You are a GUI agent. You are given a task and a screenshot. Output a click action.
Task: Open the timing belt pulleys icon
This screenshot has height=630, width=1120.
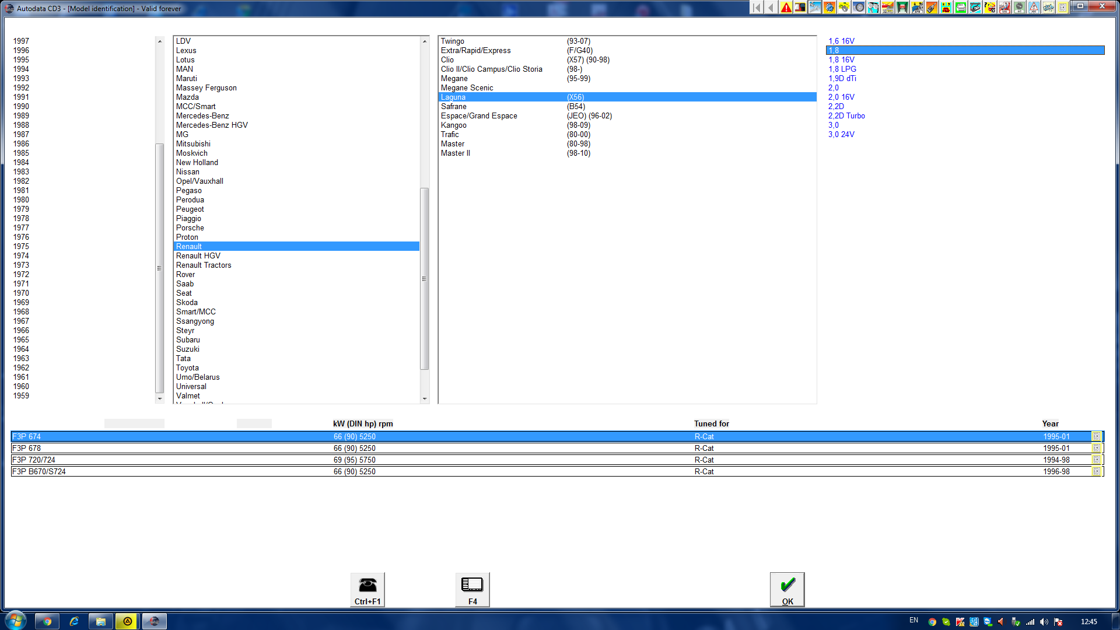pyautogui.click(x=873, y=8)
